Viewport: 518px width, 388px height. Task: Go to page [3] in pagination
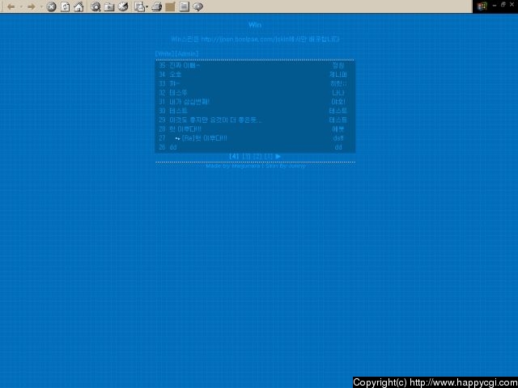[246, 156]
